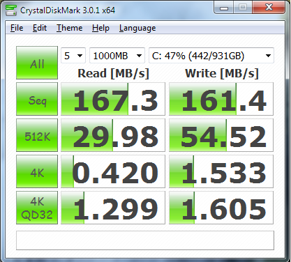Run the Seq sequential test
The height and width of the screenshot is (262, 291).
click(37, 99)
